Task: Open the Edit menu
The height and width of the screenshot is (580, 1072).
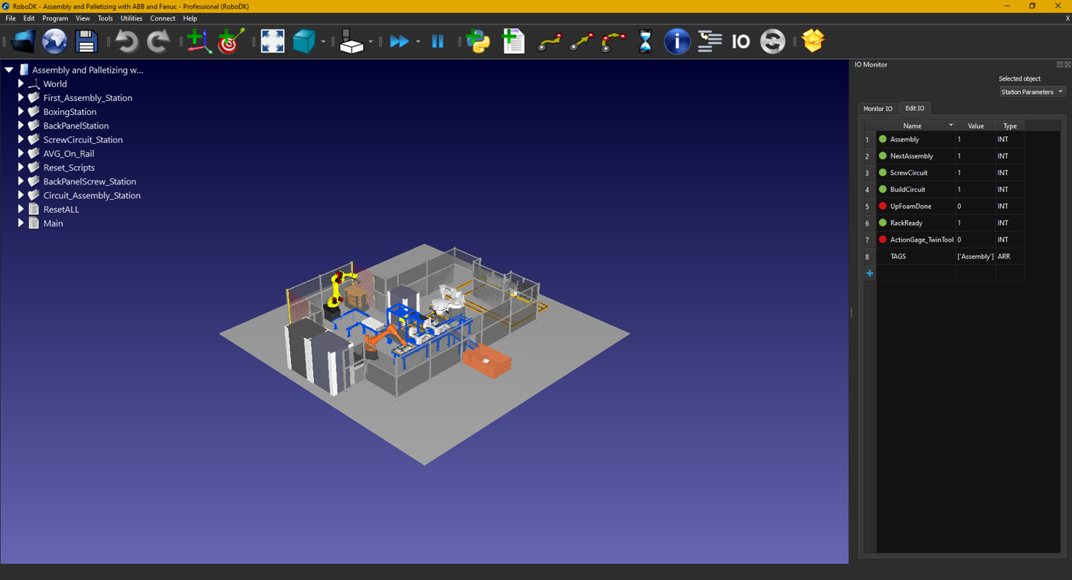Action: point(28,18)
